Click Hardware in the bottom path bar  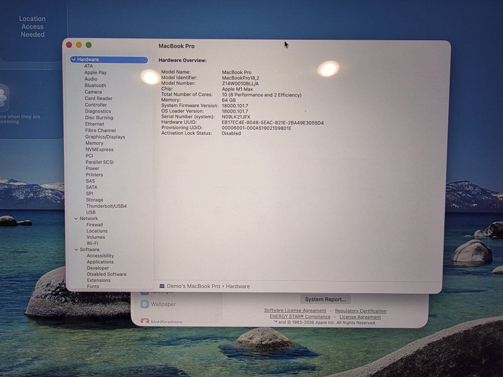(237, 286)
